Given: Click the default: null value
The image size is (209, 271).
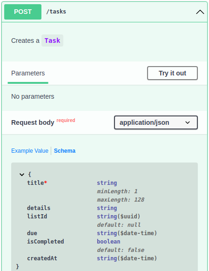Looking at the screenshot, I should point(119,225).
